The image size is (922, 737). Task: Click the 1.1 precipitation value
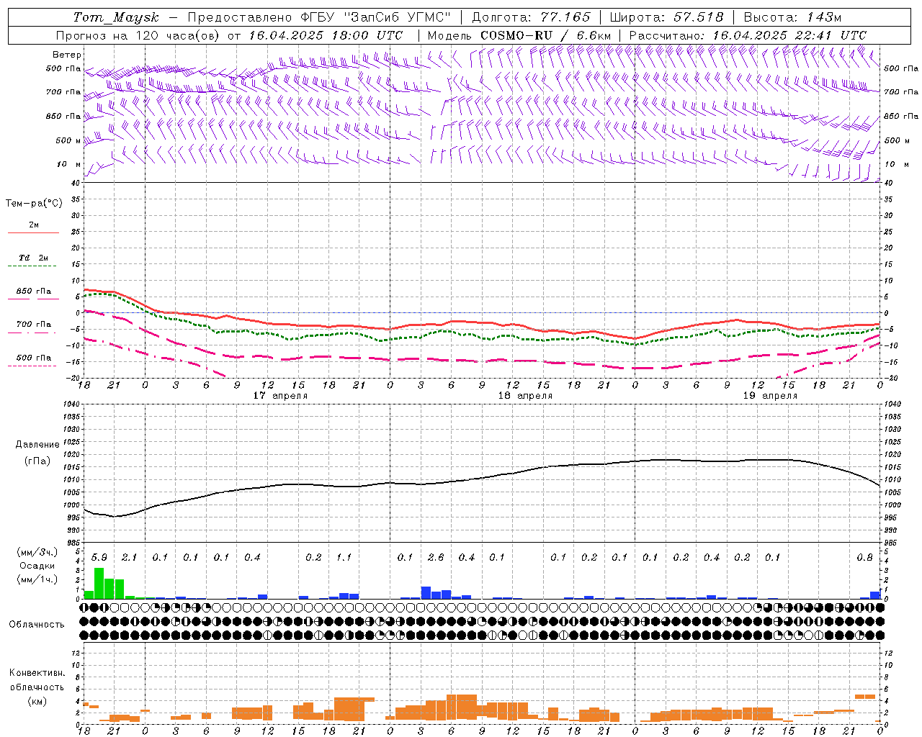click(x=344, y=557)
